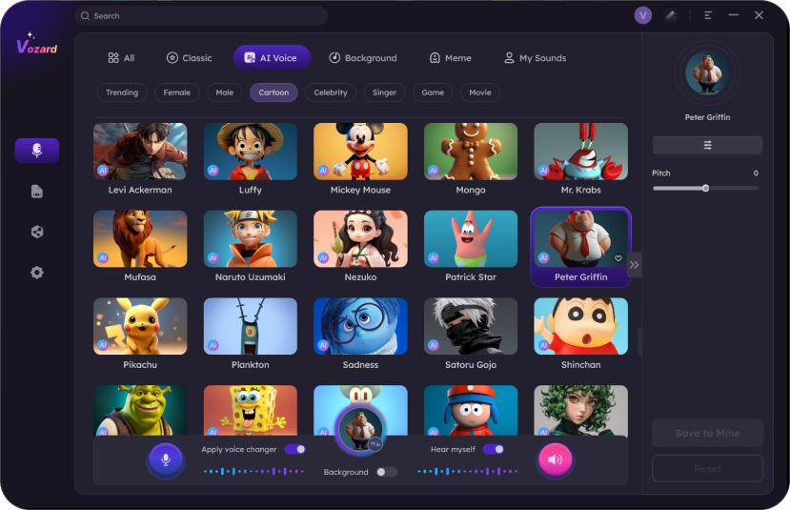The image size is (790, 510).
Task: Click the current voice avatar in bottom bar
Action: click(360, 429)
